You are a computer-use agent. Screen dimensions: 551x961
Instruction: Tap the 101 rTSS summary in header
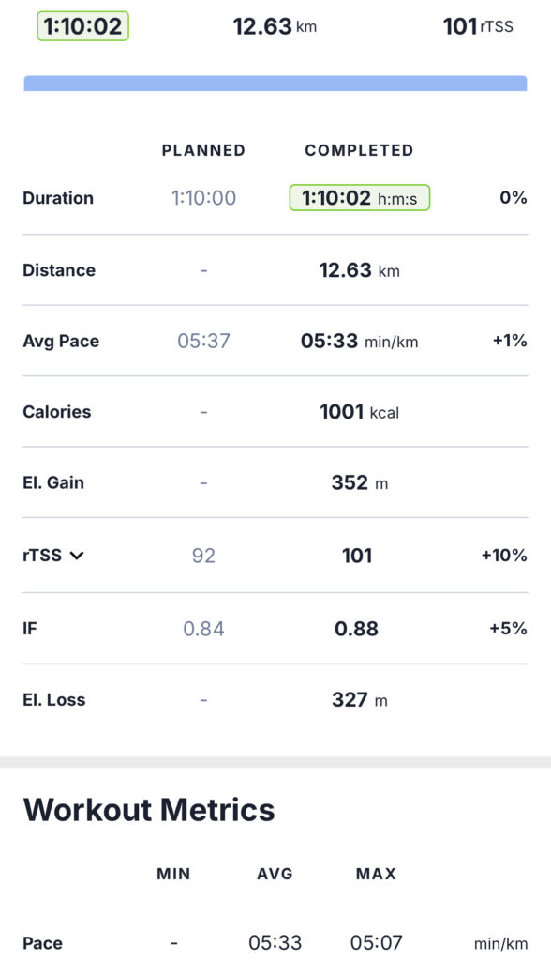point(478,26)
